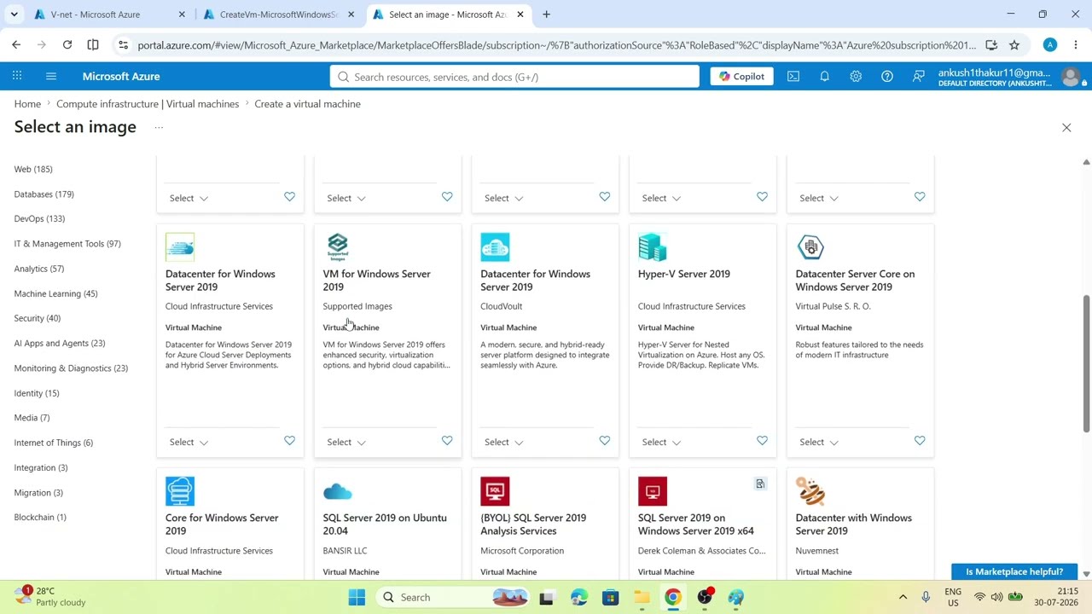Open portal settings gear
The width and height of the screenshot is (1092, 614).
(856, 77)
